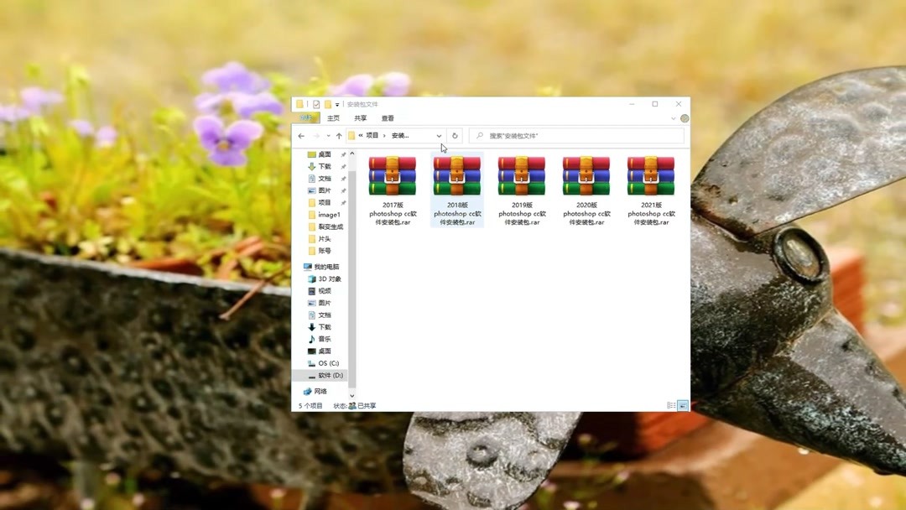Open the Quick Access Toolbar customize dropdown
906x510 pixels.
[337, 103]
